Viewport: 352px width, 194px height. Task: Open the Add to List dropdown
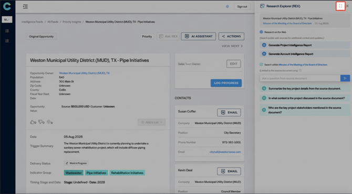151,122
